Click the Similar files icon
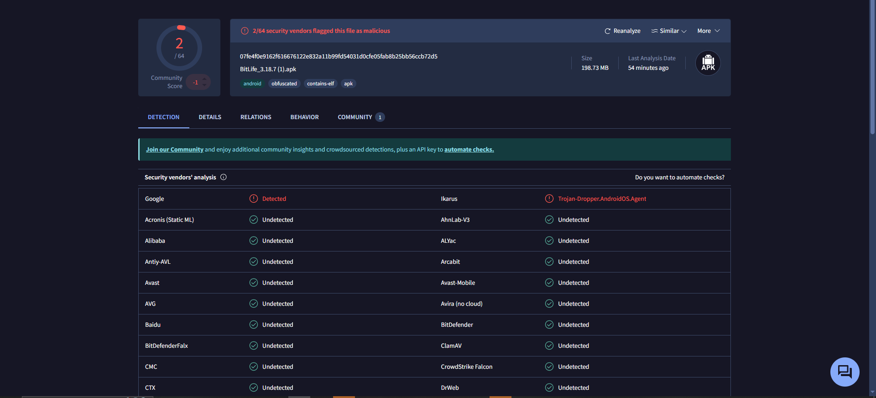 tap(654, 31)
